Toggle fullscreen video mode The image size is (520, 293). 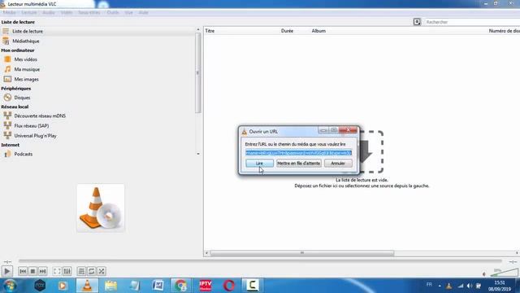pos(57,271)
